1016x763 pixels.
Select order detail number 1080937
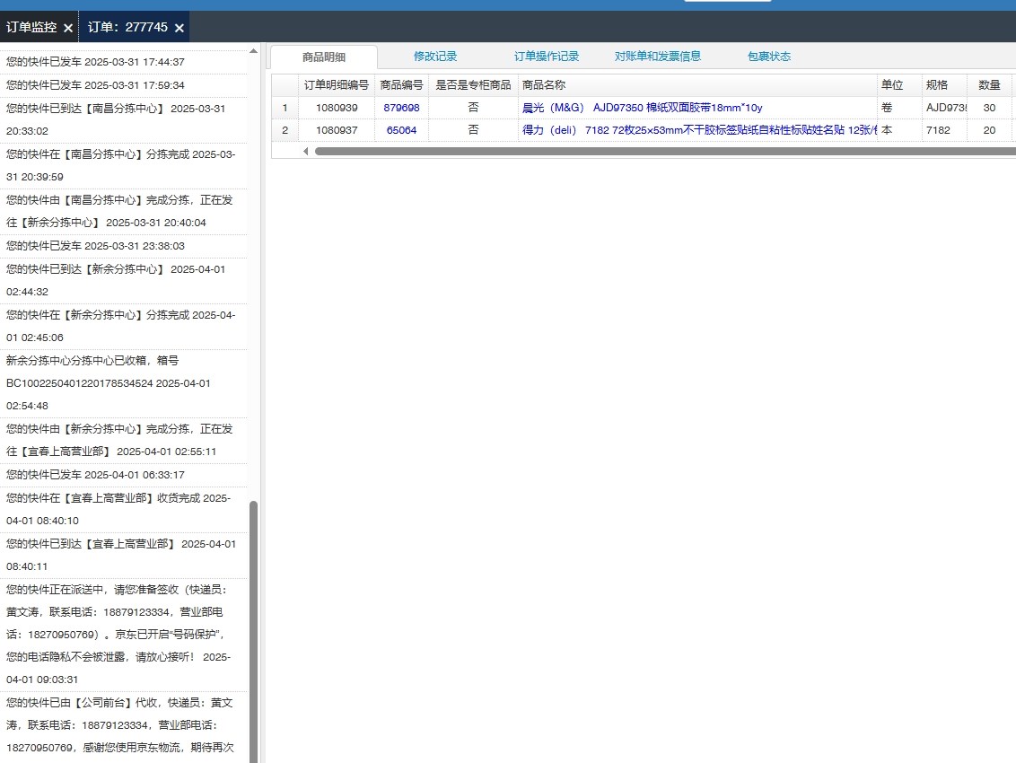(337, 130)
